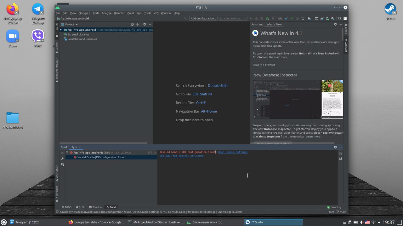Screen dimensions: 403x226
Task: Click the avatar icon at toolbar right end
Action: (345, 19)
